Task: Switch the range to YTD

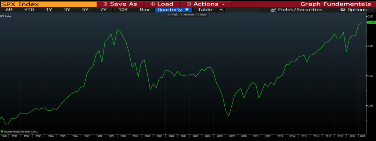Action: (29, 10)
